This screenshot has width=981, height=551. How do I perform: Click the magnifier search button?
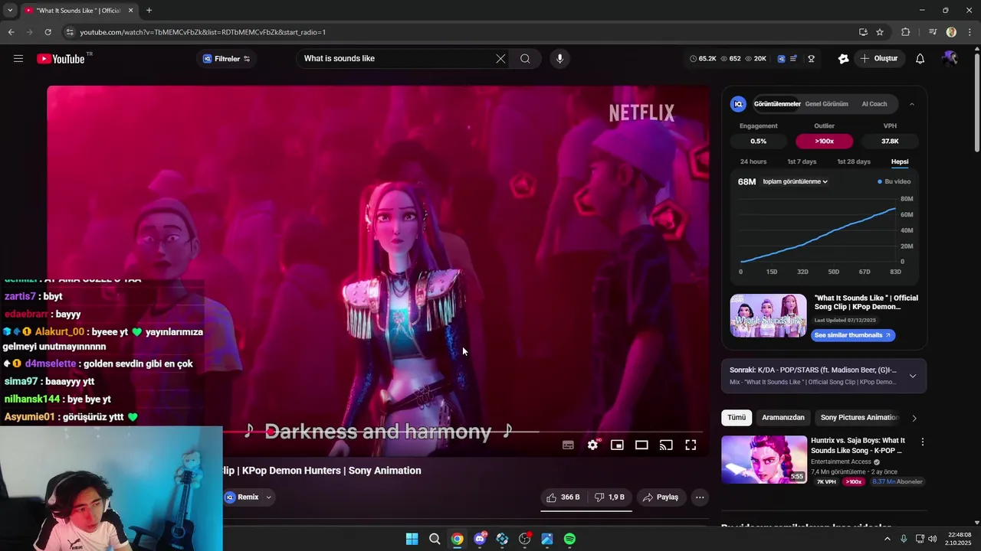point(525,59)
